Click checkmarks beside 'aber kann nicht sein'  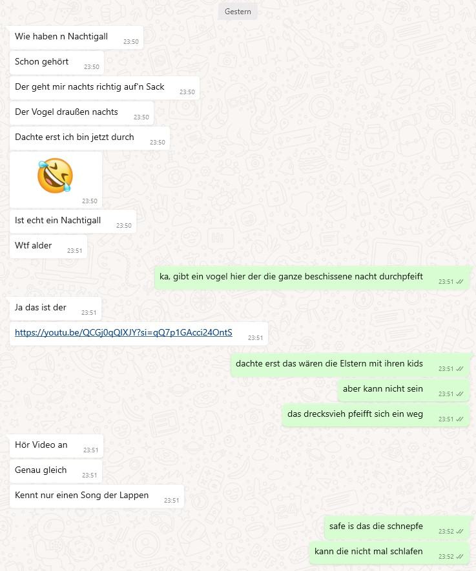460,394
